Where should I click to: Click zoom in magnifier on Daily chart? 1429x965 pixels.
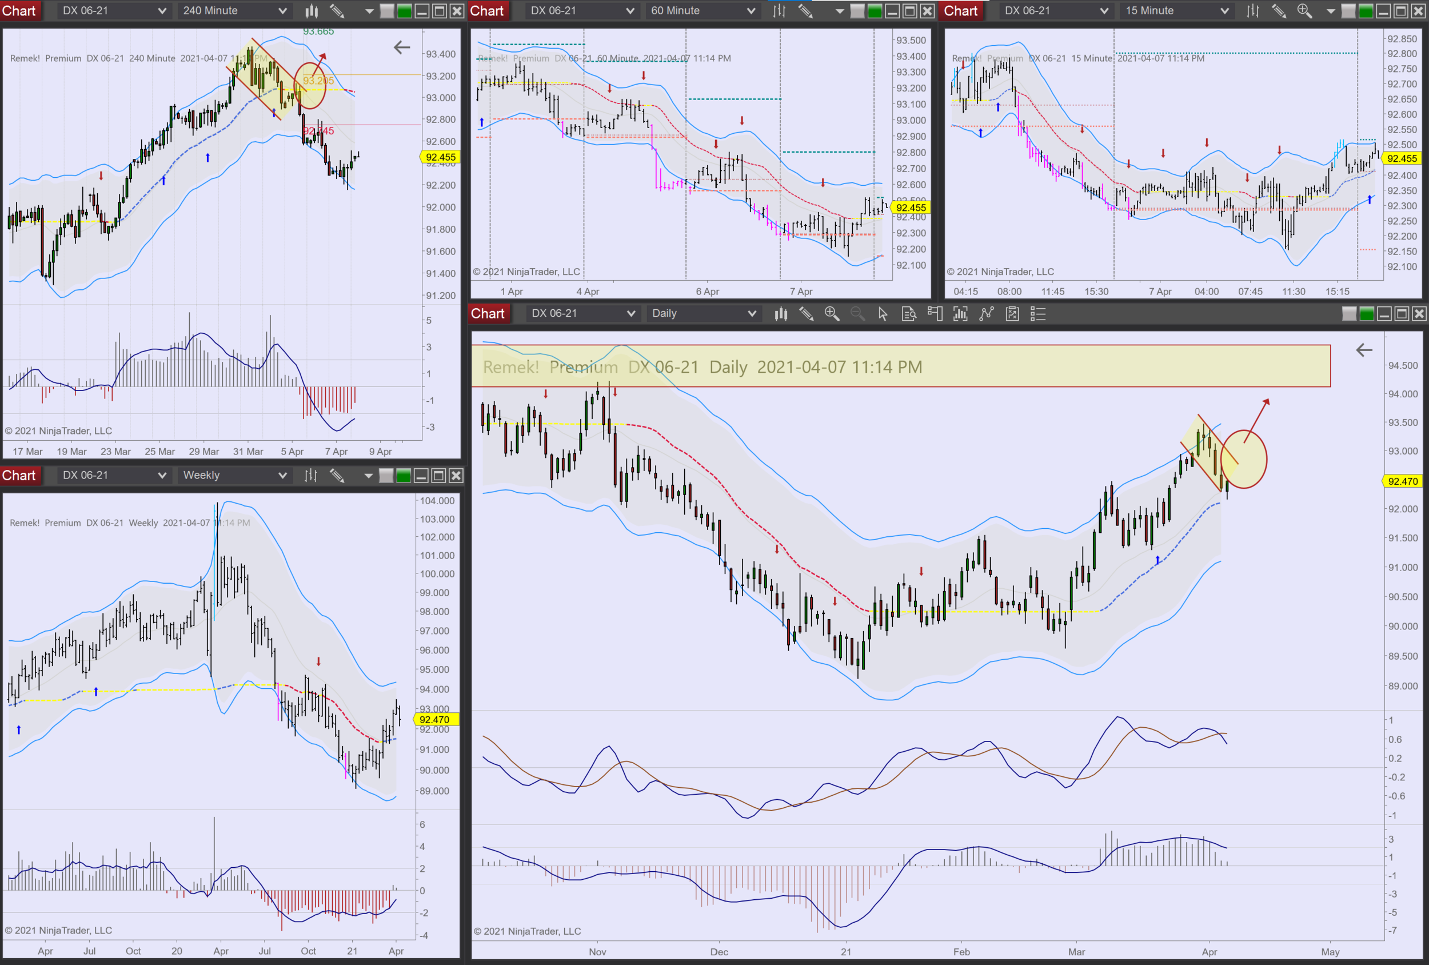[x=832, y=314]
